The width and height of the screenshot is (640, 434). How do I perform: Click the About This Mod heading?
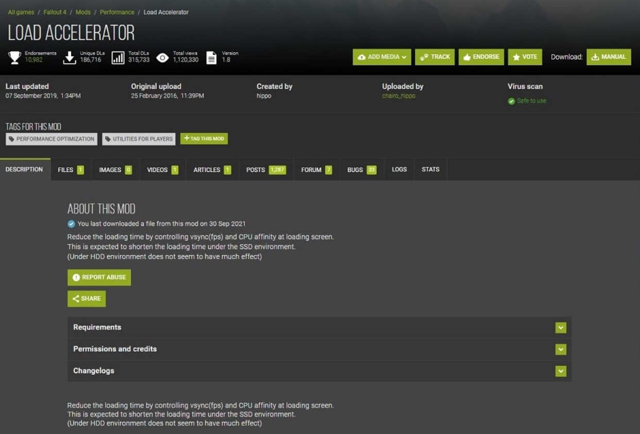(102, 209)
